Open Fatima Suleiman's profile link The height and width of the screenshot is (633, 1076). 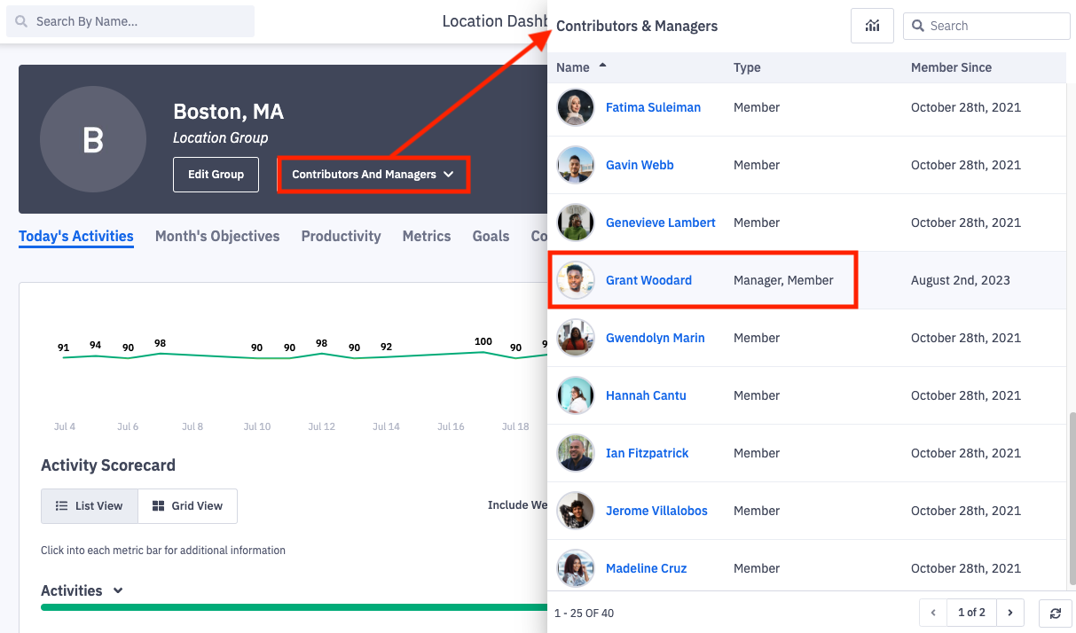pos(653,107)
